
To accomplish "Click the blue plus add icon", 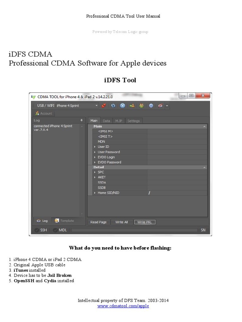I will click(123, 106).
